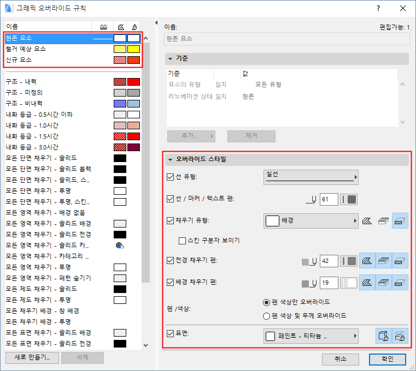Select 리노베이션 상태 criteria row

point(282,97)
